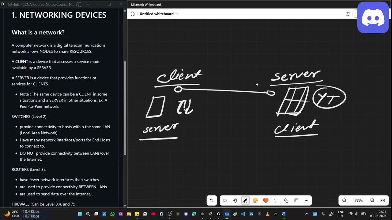Open the templates tool

pyautogui.click(x=296, y=200)
